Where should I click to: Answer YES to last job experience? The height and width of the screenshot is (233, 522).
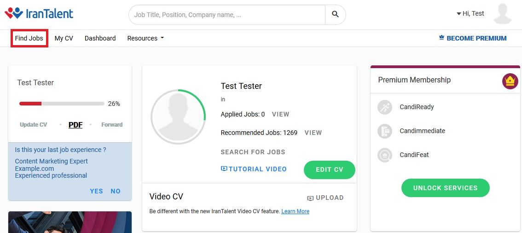click(x=97, y=191)
